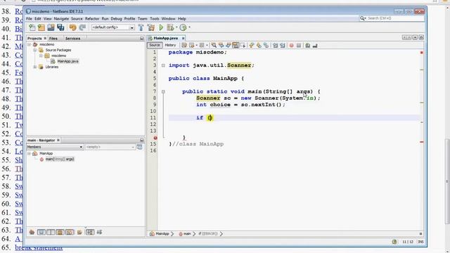450x253 pixels.
Task: Toggle Highlight Search in editor toolbar
Action: (236, 45)
